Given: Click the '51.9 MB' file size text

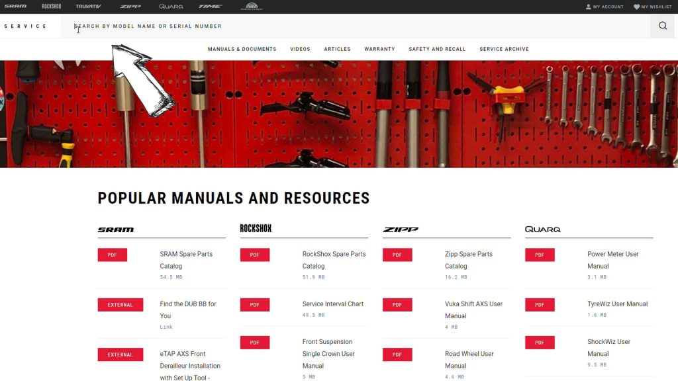Looking at the screenshot, I should tap(313, 277).
